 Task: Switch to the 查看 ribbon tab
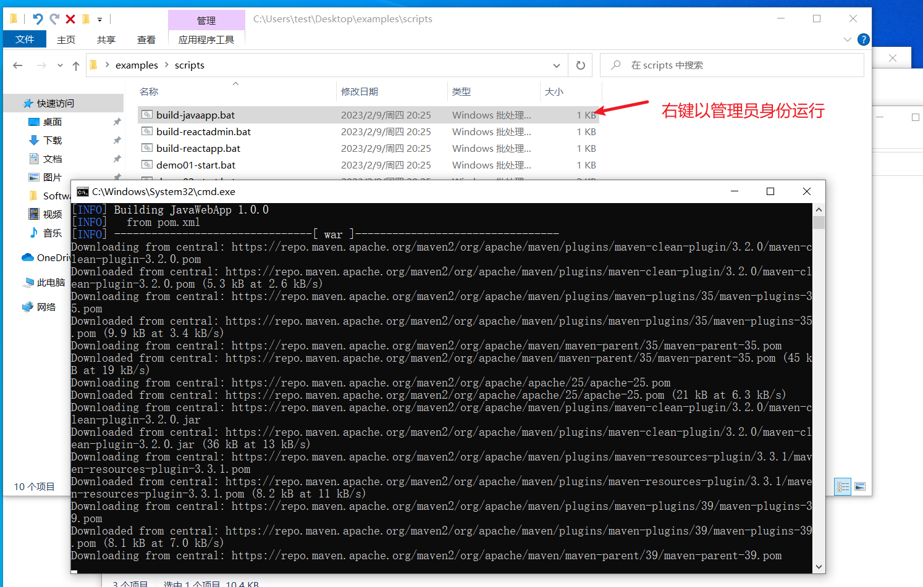pos(146,40)
